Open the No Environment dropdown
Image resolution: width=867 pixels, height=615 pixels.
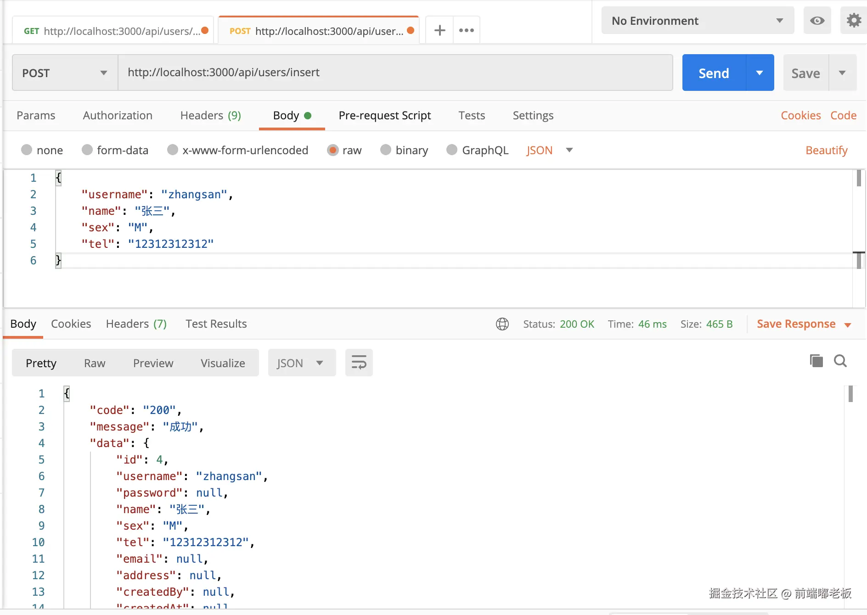click(x=697, y=21)
